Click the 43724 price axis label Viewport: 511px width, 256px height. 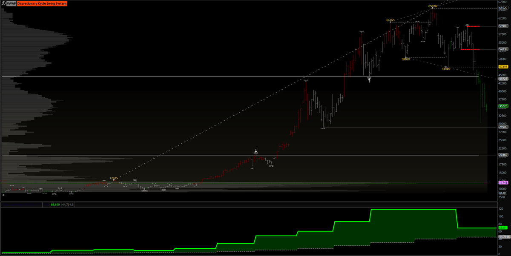[503, 79]
